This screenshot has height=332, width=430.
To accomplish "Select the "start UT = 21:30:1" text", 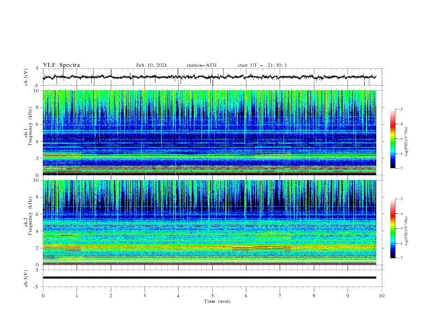I will [x=262, y=65].
